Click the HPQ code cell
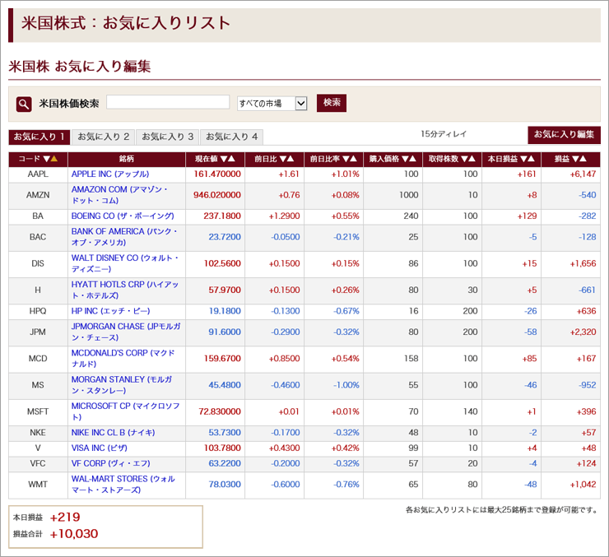Screen dimensions: 609x557 pyautogui.click(x=38, y=311)
